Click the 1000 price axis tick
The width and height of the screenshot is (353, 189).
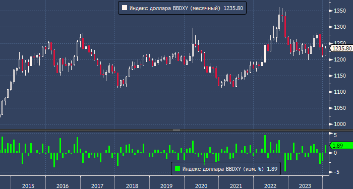[340, 124]
